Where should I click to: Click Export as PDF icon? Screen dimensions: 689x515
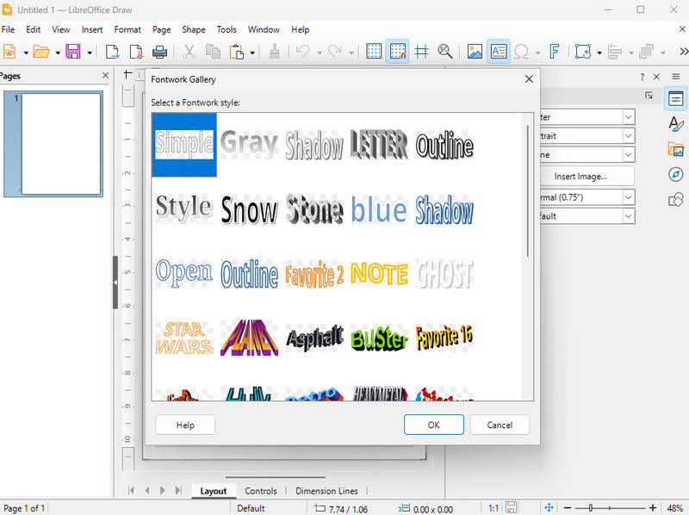coord(136,52)
